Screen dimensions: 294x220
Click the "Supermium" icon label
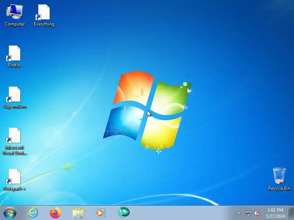pos(15,106)
